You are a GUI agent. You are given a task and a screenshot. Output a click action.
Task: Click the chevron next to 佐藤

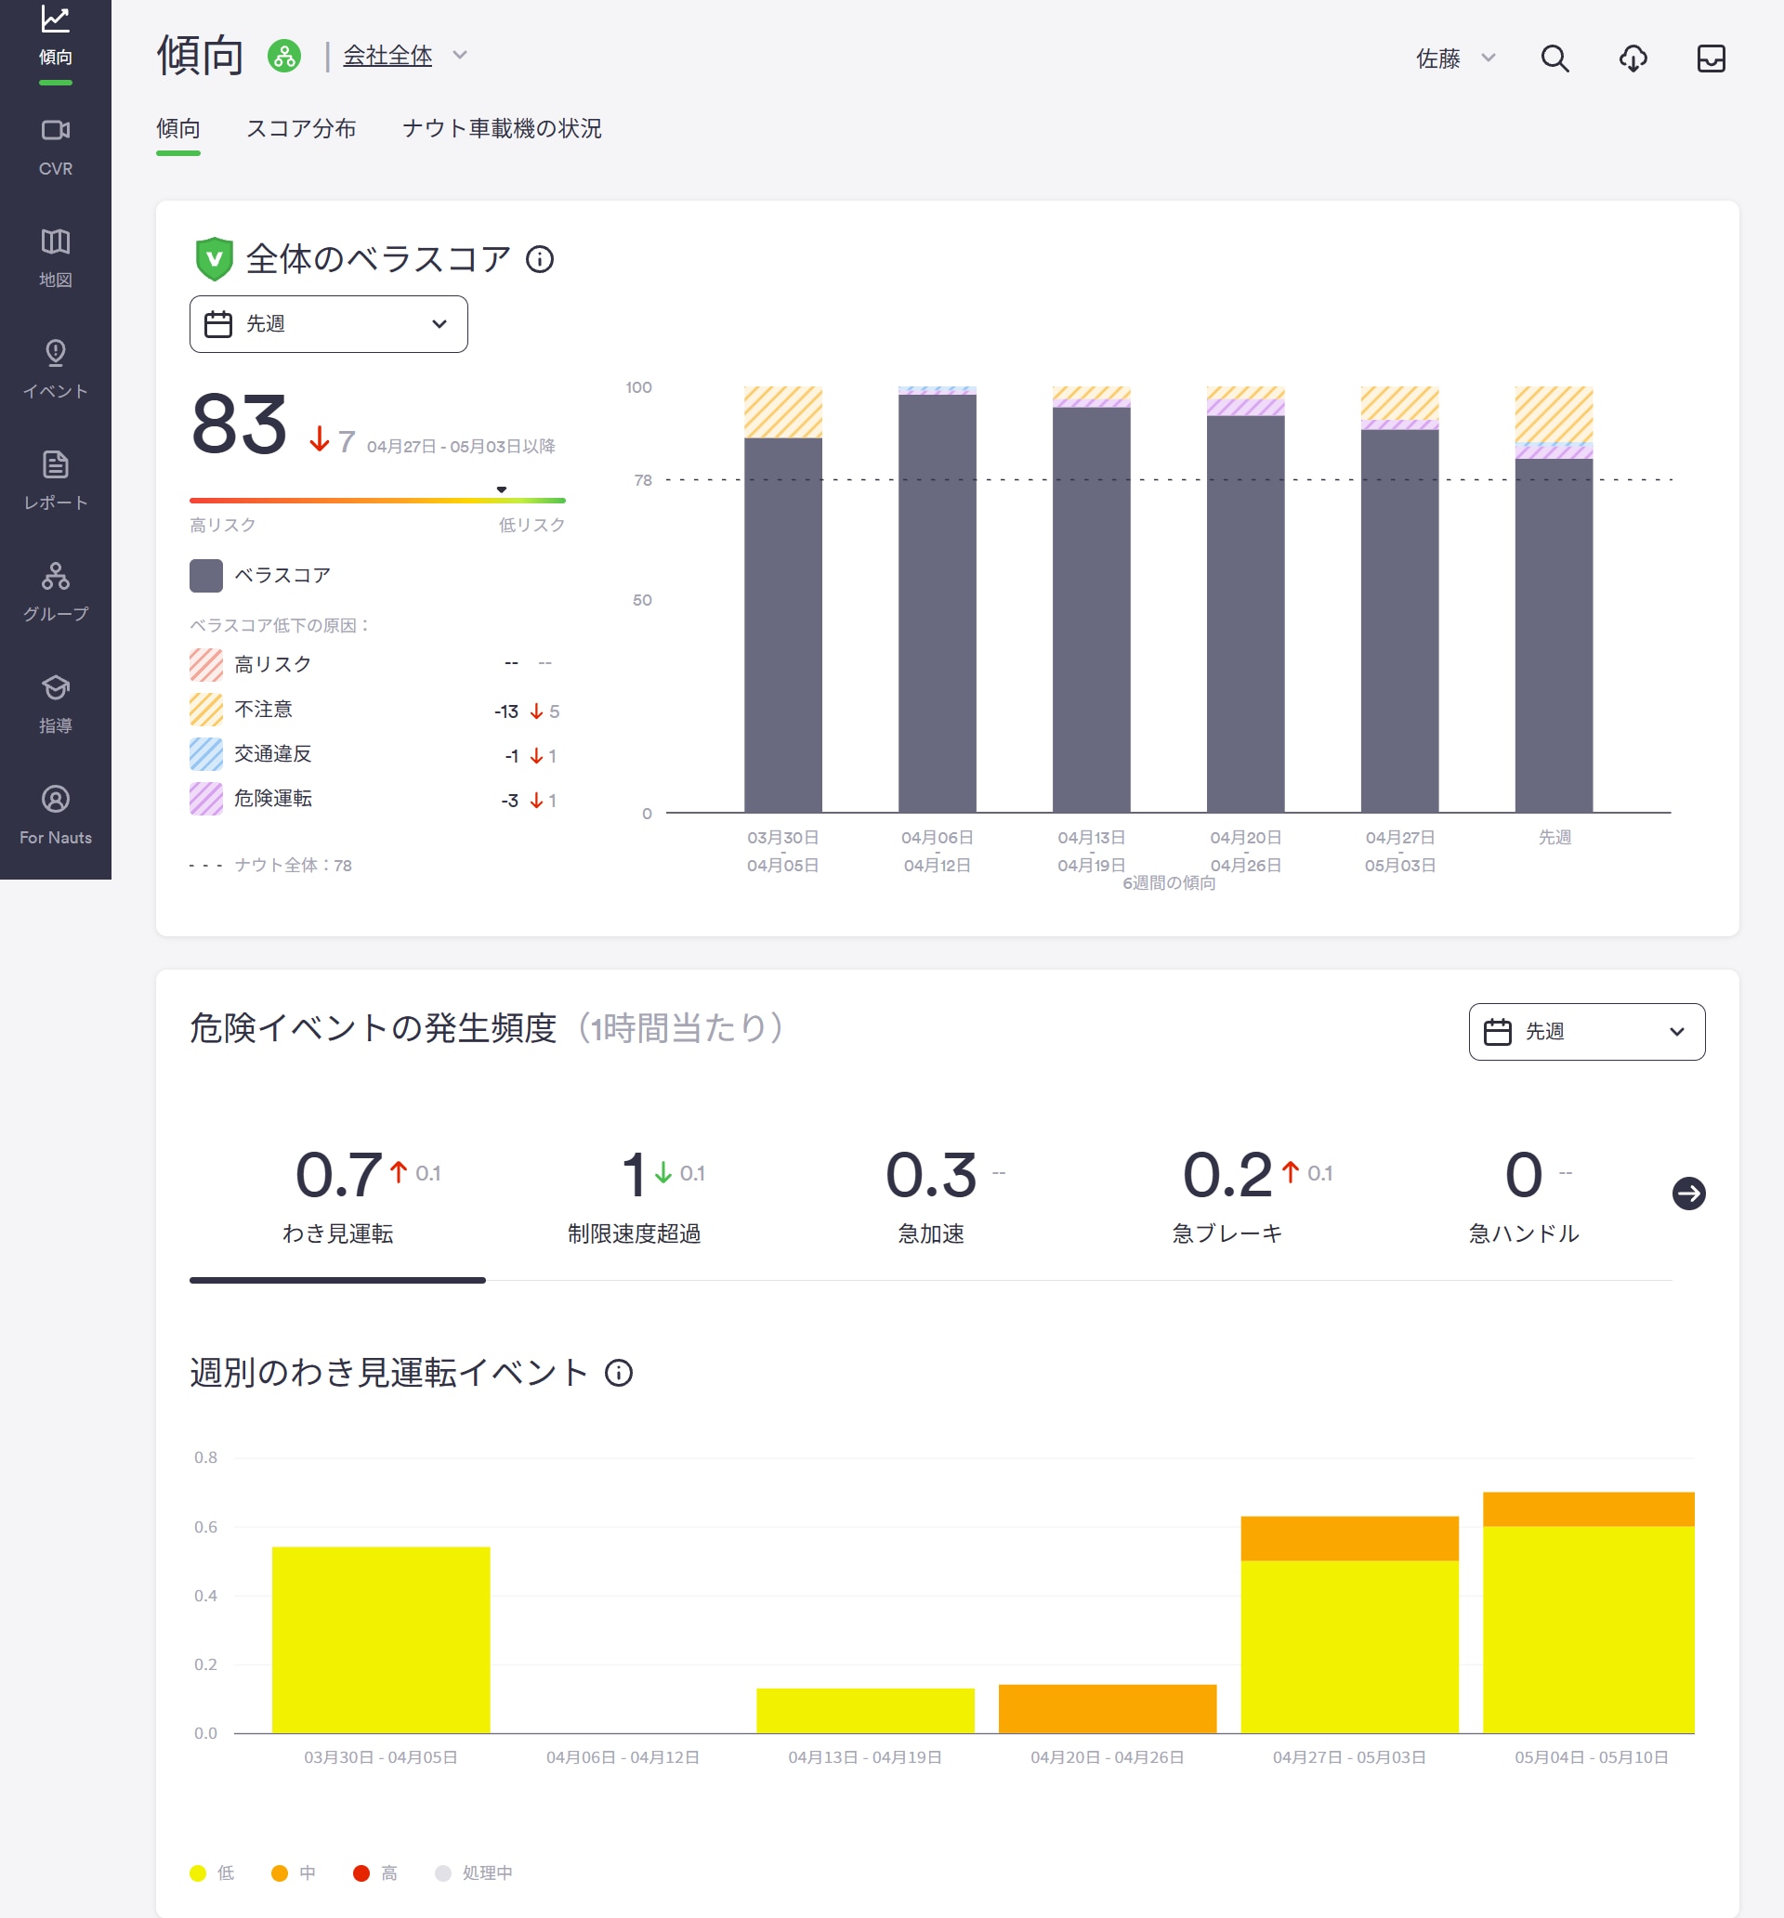[x=1488, y=58]
